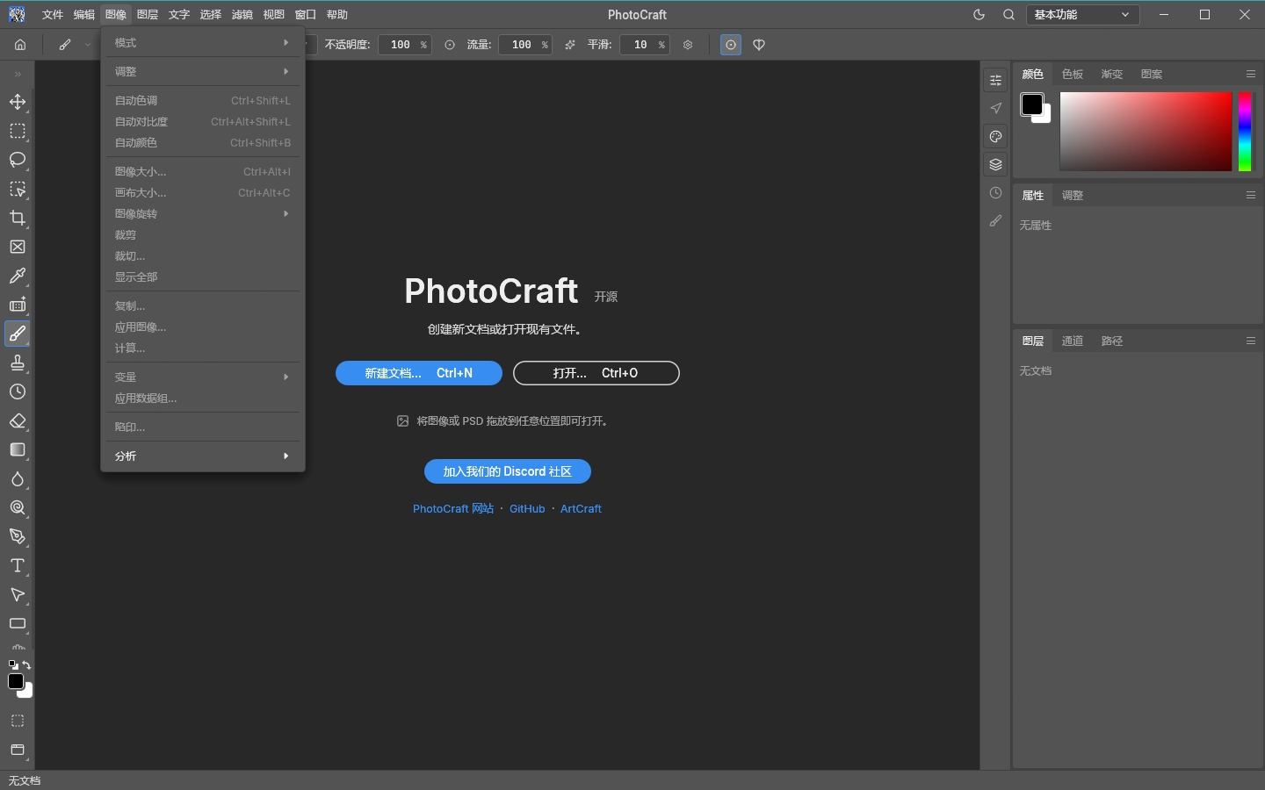The height and width of the screenshot is (790, 1265).
Task: Click the 新建文档... button
Action: [419, 373]
